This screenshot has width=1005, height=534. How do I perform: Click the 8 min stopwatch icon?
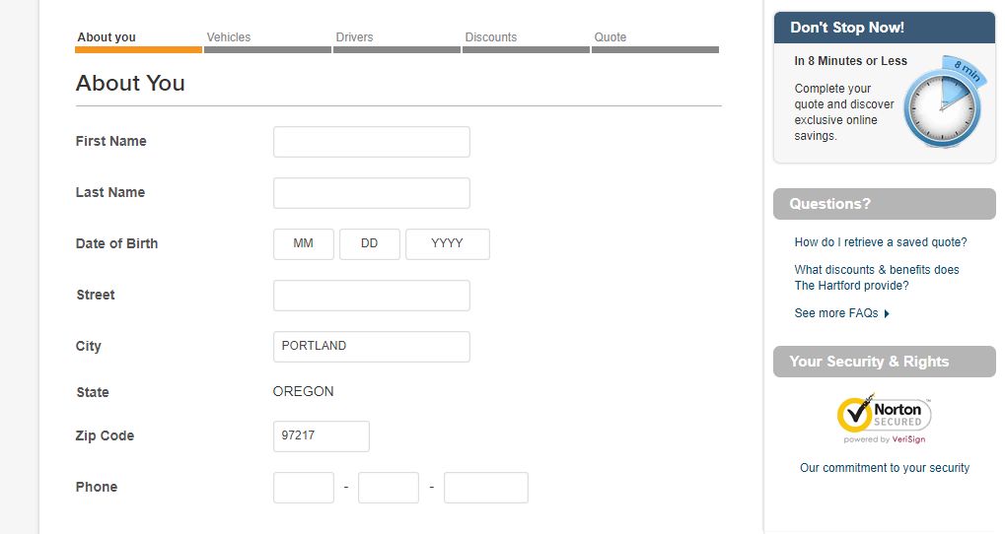click(943, 103)
